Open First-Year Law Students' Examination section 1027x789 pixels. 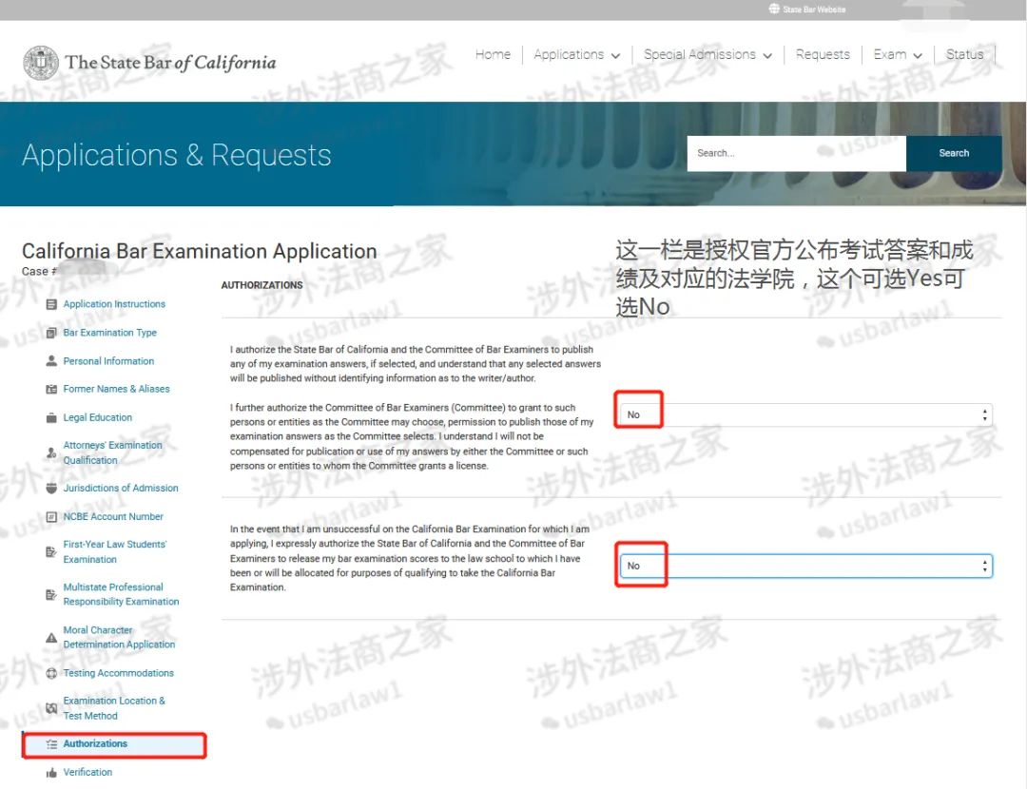pos(115,552)
